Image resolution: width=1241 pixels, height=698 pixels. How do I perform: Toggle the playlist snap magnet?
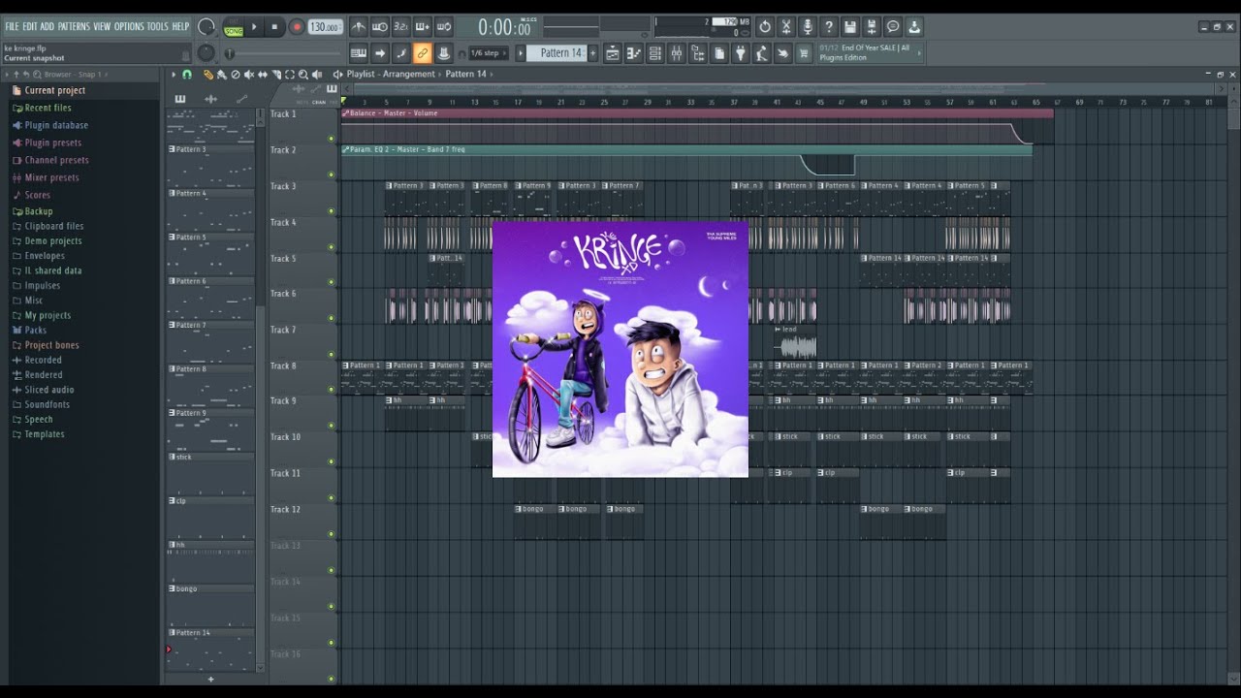coord(187,75)
